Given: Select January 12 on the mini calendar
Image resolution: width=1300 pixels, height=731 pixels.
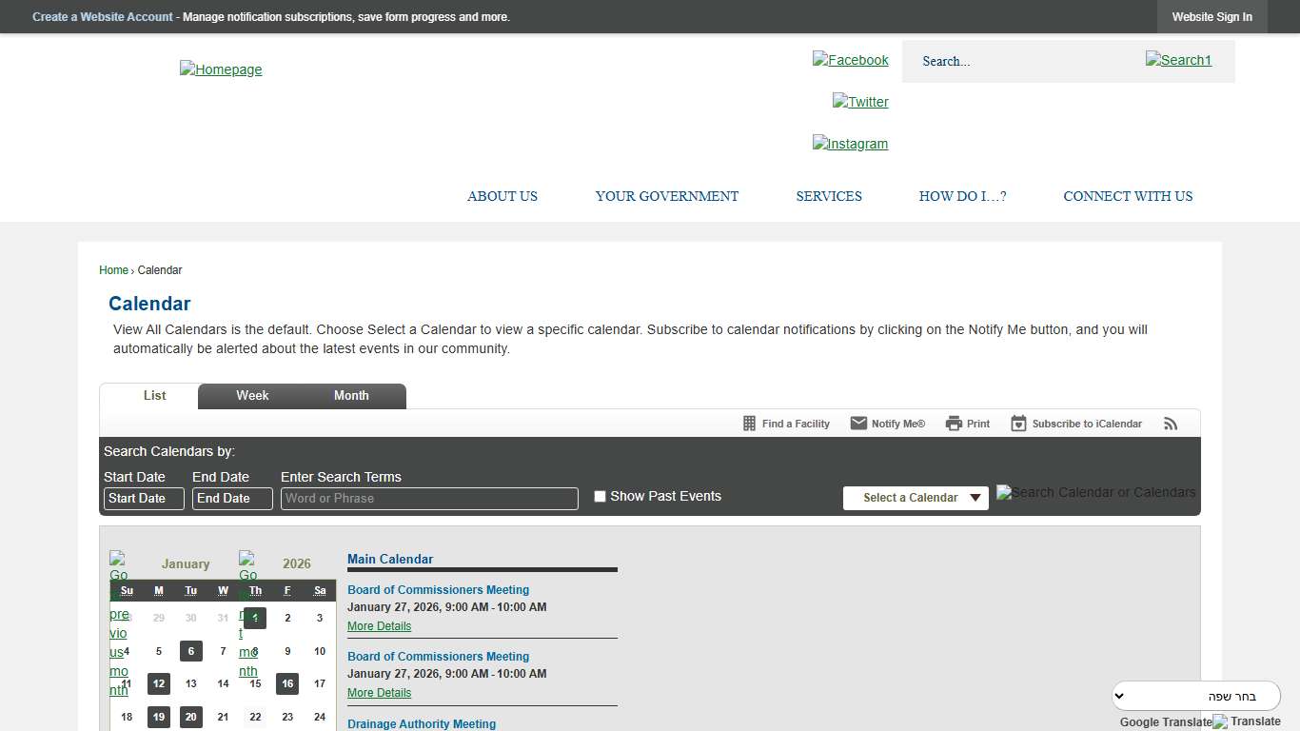Looking at the screenshot, I should pyautogui.click(x=159, y=683).
